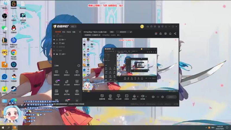231x130 pixels.
Task: Add a 多媒体 media source
Action: [126, 97]
